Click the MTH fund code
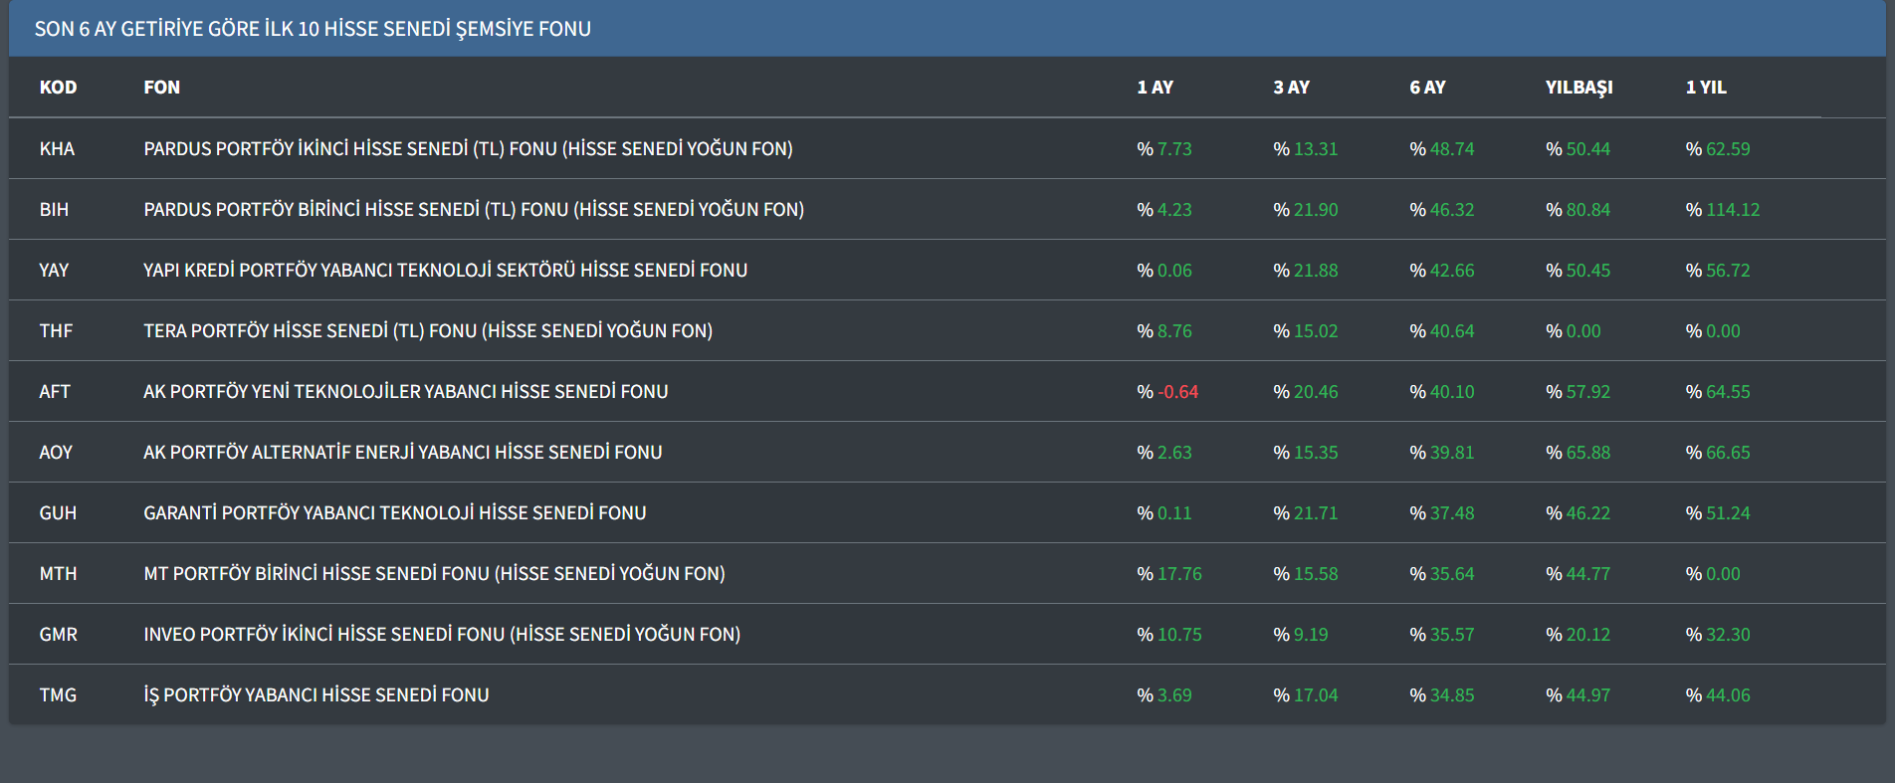This screenshot has width=1895, height=783. pyautogui.click(x=58, y=574)
